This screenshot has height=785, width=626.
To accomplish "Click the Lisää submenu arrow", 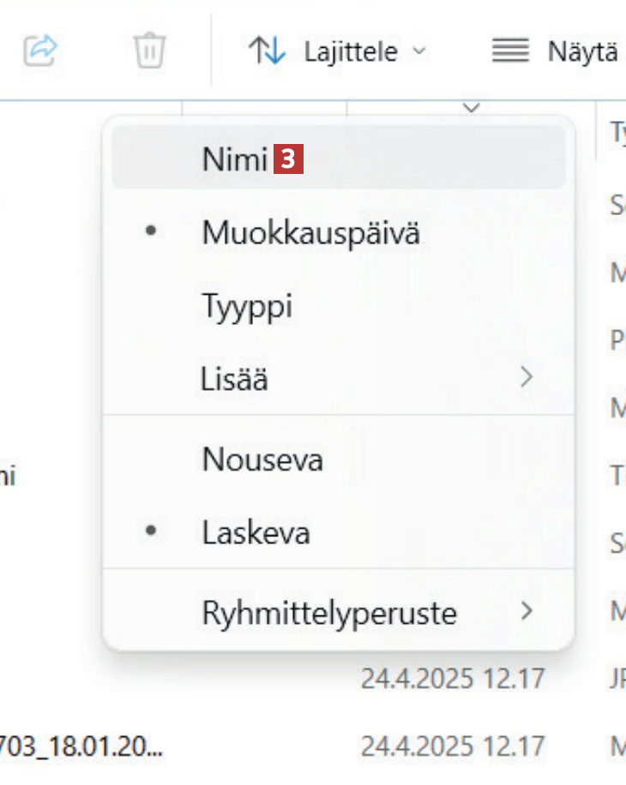I will (x=527, y=377).
